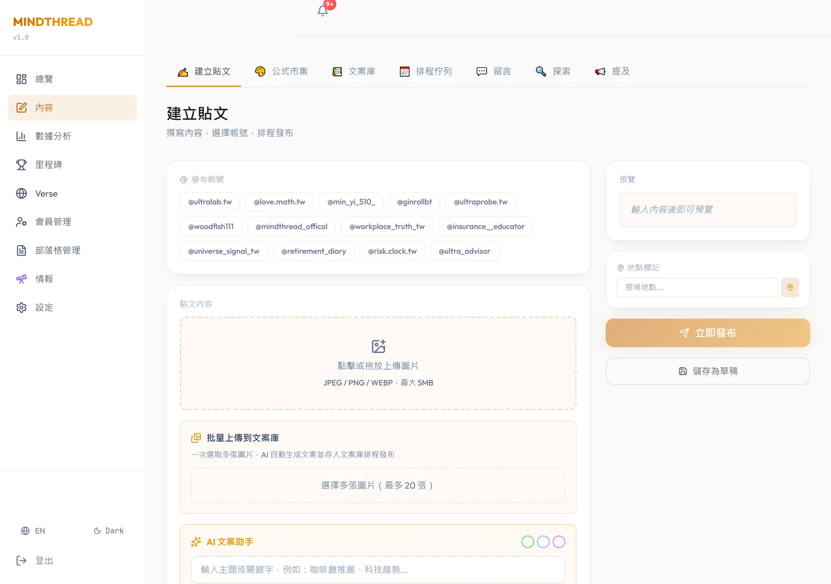Click the batch upload section icon
The height and width of the screenshot is (584, 831).
tap(196, 438)
